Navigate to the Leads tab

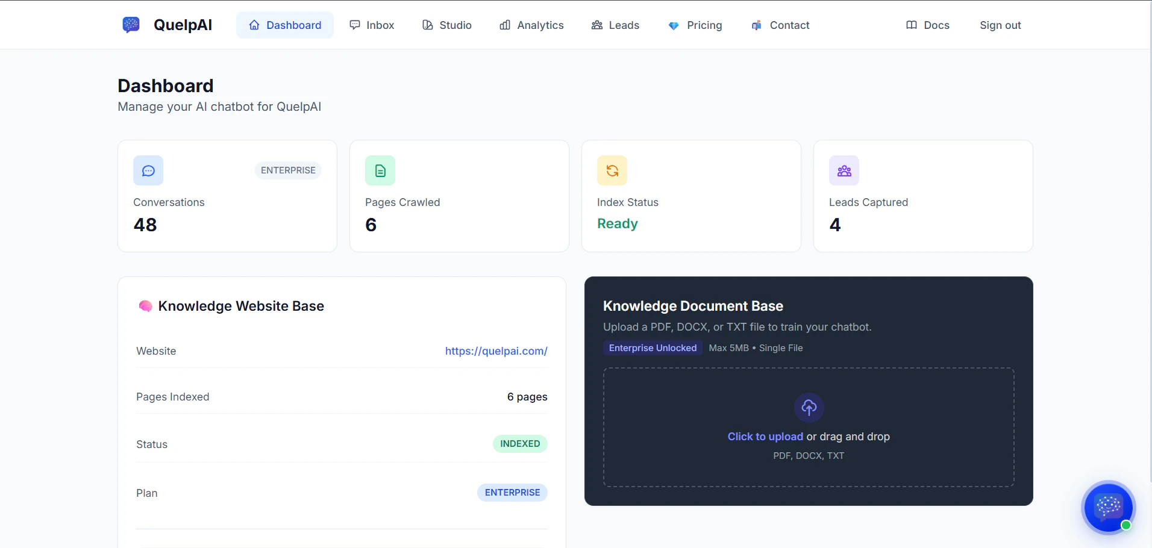[x=615, y=25]
